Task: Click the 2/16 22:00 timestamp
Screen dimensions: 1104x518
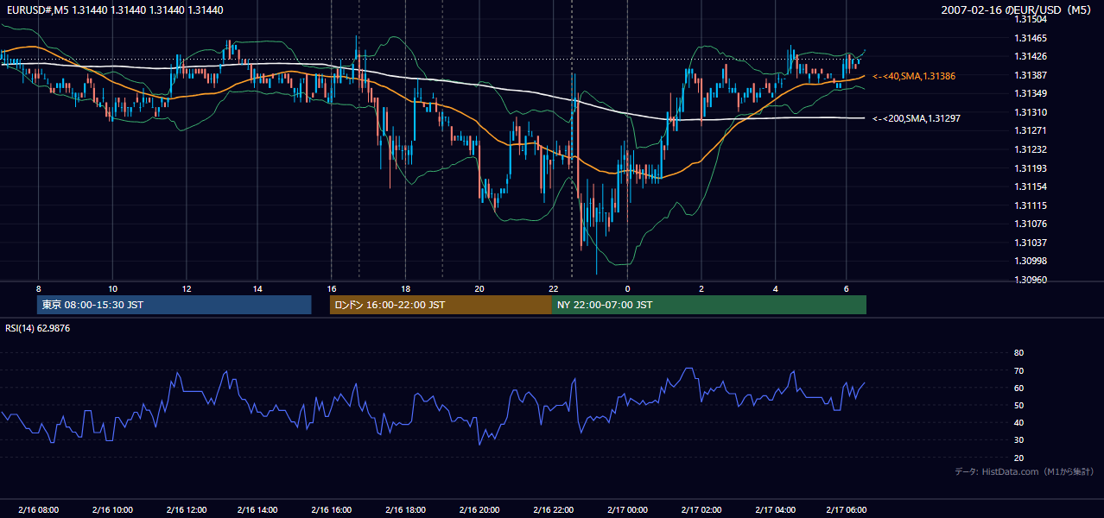Action: (x=553, y=509)
